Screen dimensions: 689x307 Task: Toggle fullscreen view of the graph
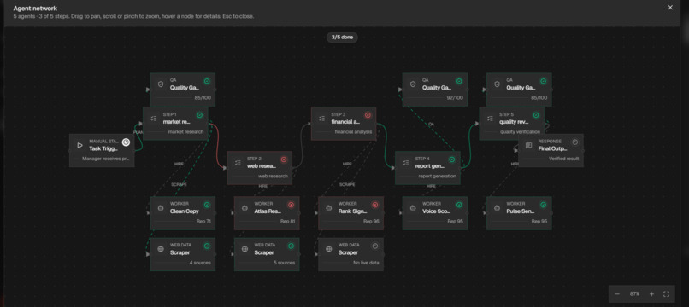pyautogui.click(x=666, y=294)
